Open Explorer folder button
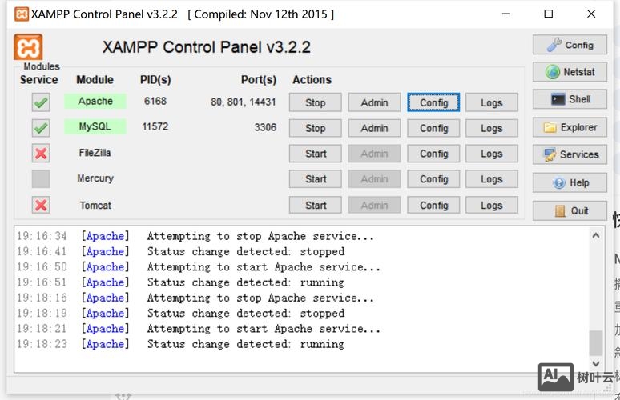Screen dimensions: 620x400 click(x=570, y=127)
